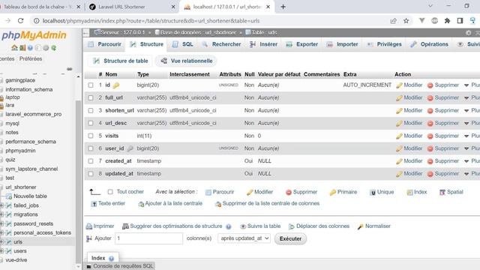Image resolution: width=480 pixels, height=270 pixels.
Task: Expand the failed_jobs table tree
Action: point(1,205)
